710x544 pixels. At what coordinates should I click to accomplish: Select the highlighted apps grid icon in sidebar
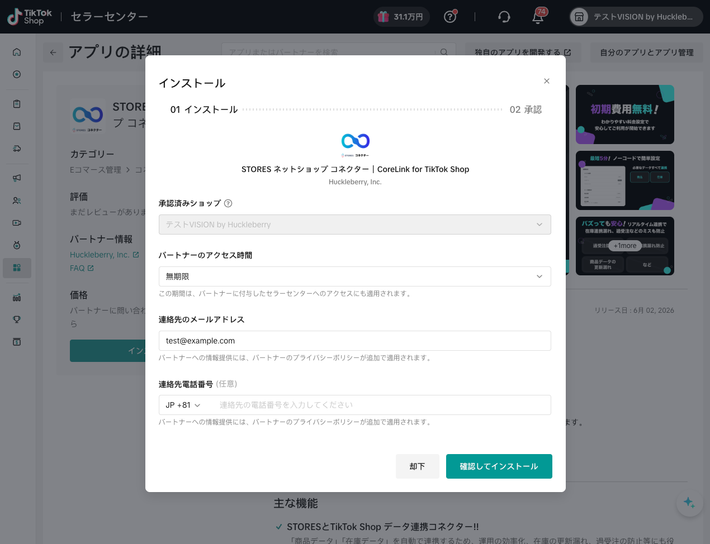pos(17,268)
